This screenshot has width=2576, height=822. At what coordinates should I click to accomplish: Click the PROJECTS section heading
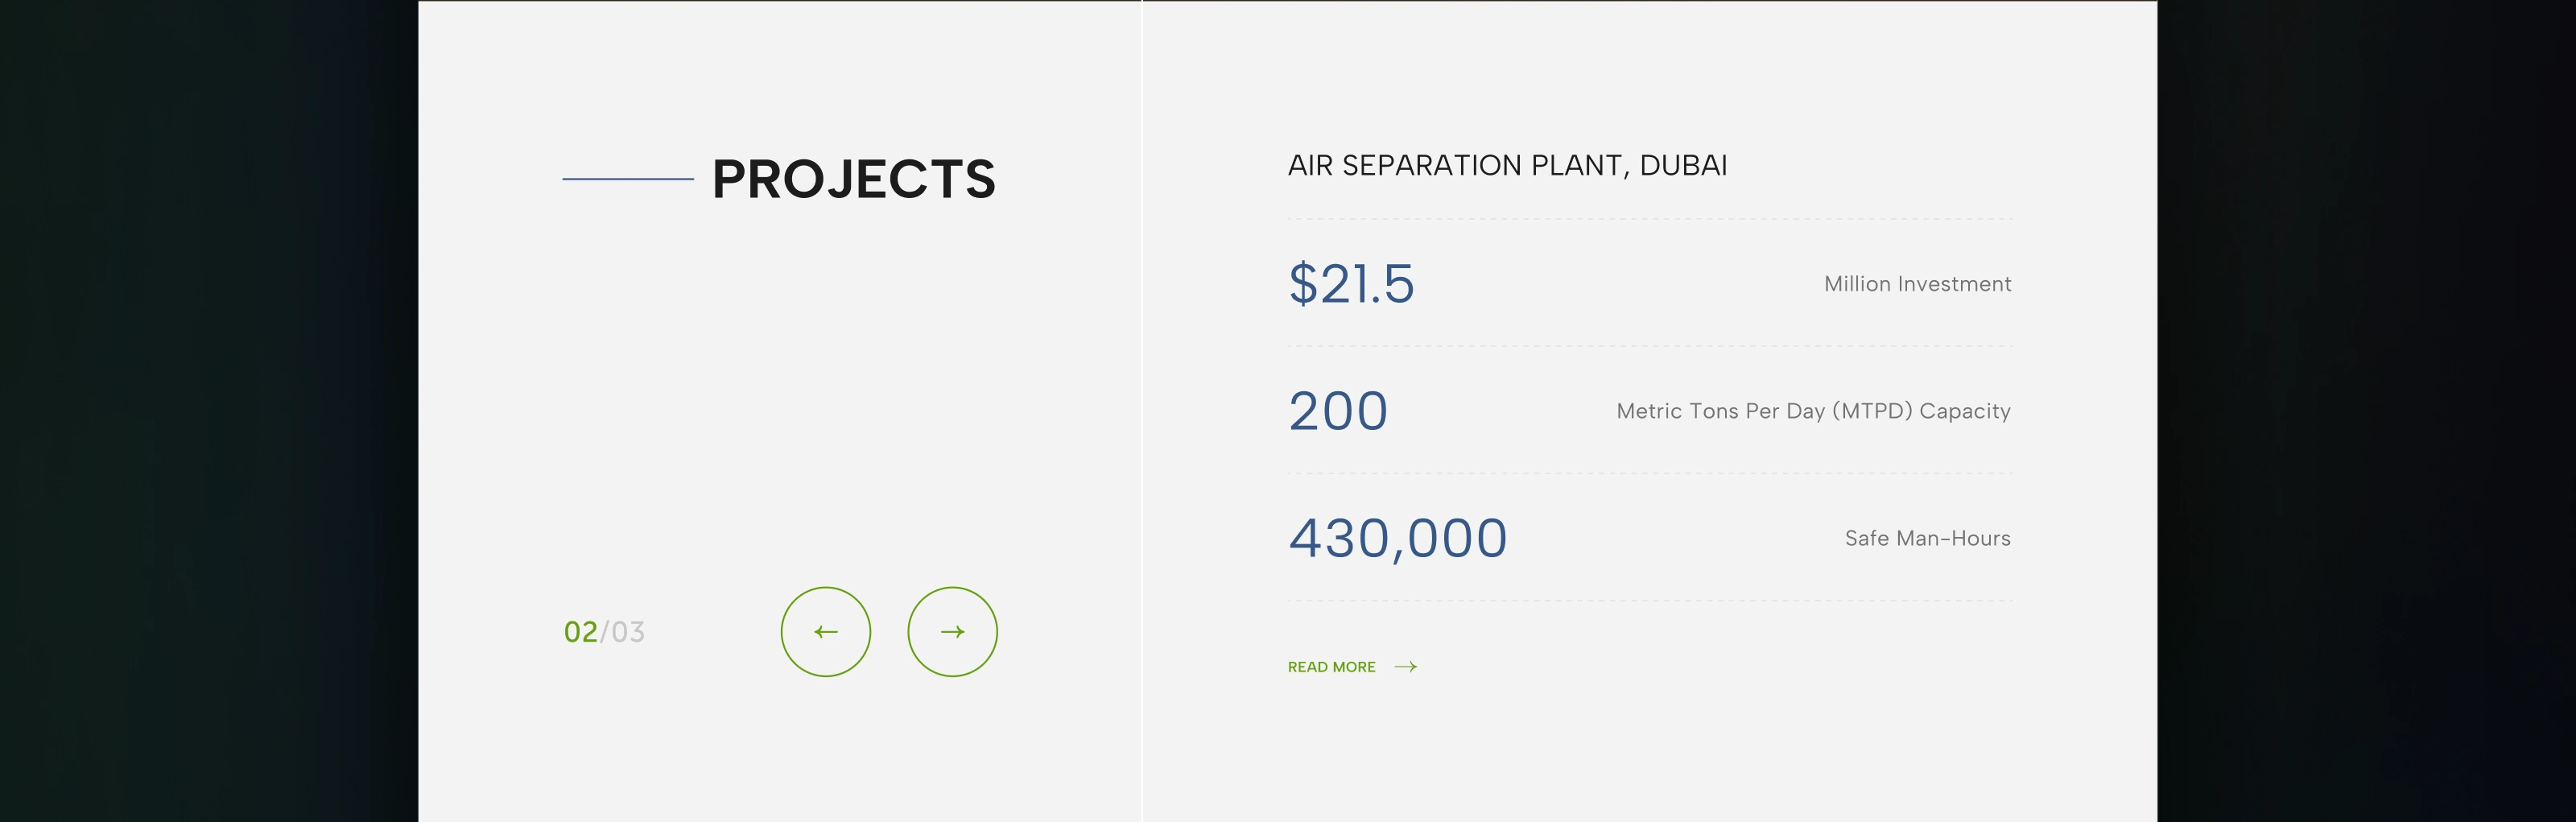pos(853,180)
